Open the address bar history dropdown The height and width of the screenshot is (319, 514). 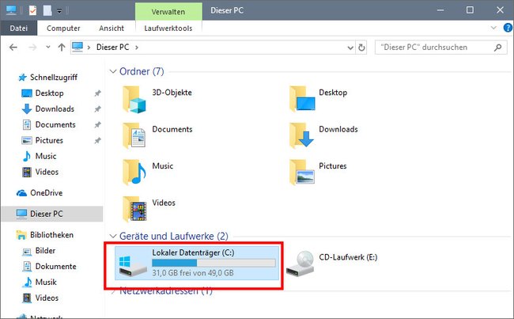350,48
